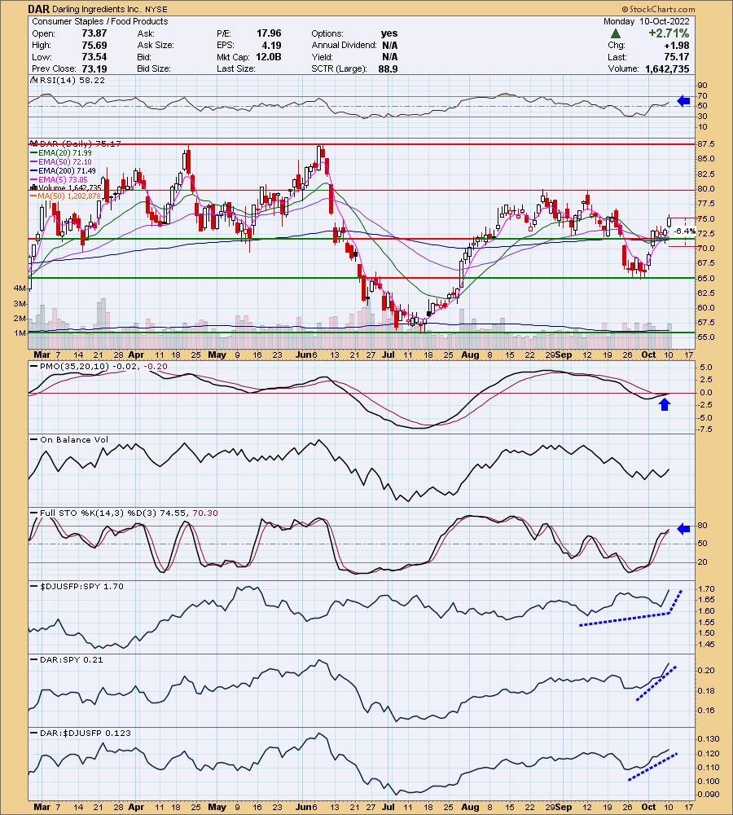Click the green up-triangle change indicator
The width and height of the screenshot is (733, 815).
pos(616,33)
